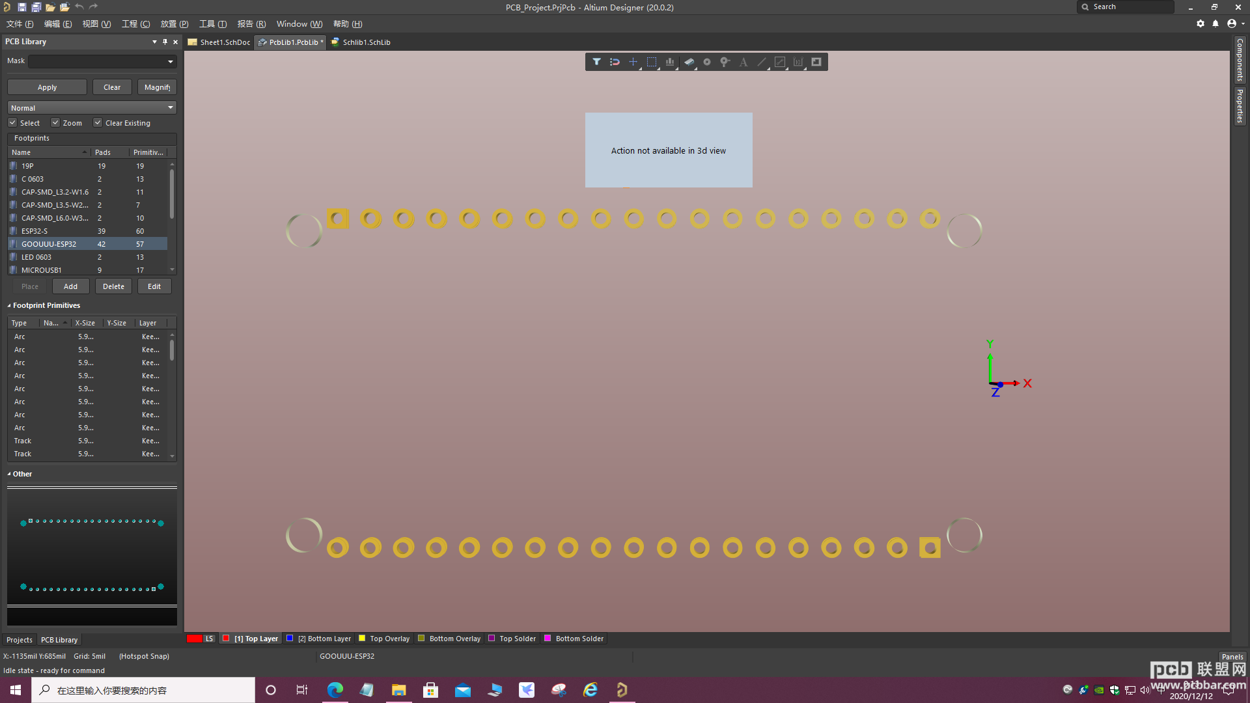The height and width of the screenshot is (703, 1250).
Task: Open the notifications bell icon
Action: pos(1215,23)
